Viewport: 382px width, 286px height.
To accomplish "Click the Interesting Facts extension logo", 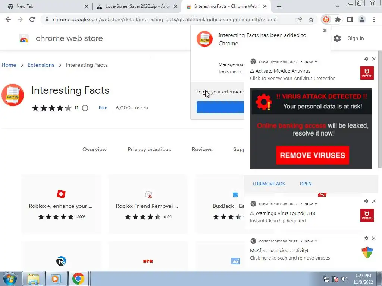I will tap(13, 95).
